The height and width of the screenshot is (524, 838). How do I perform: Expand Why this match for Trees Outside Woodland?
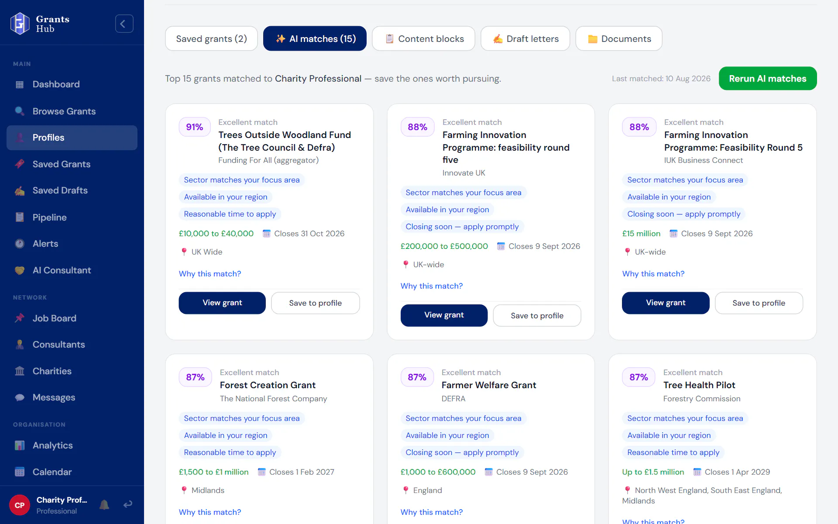210,274
